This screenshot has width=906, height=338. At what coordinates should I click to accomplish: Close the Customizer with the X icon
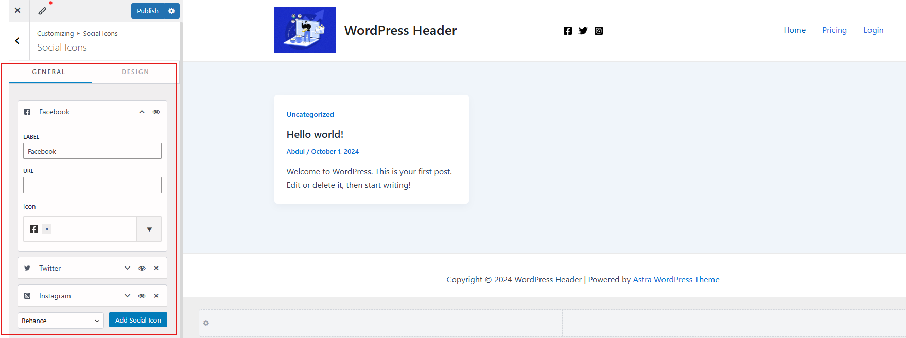tap(18, 10)
